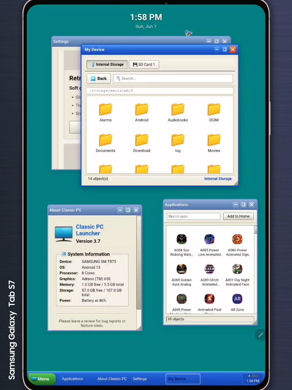The height and width of the screenshot is (390, 292).
Task: Maximize the Applications window
Action: [244, 205]
